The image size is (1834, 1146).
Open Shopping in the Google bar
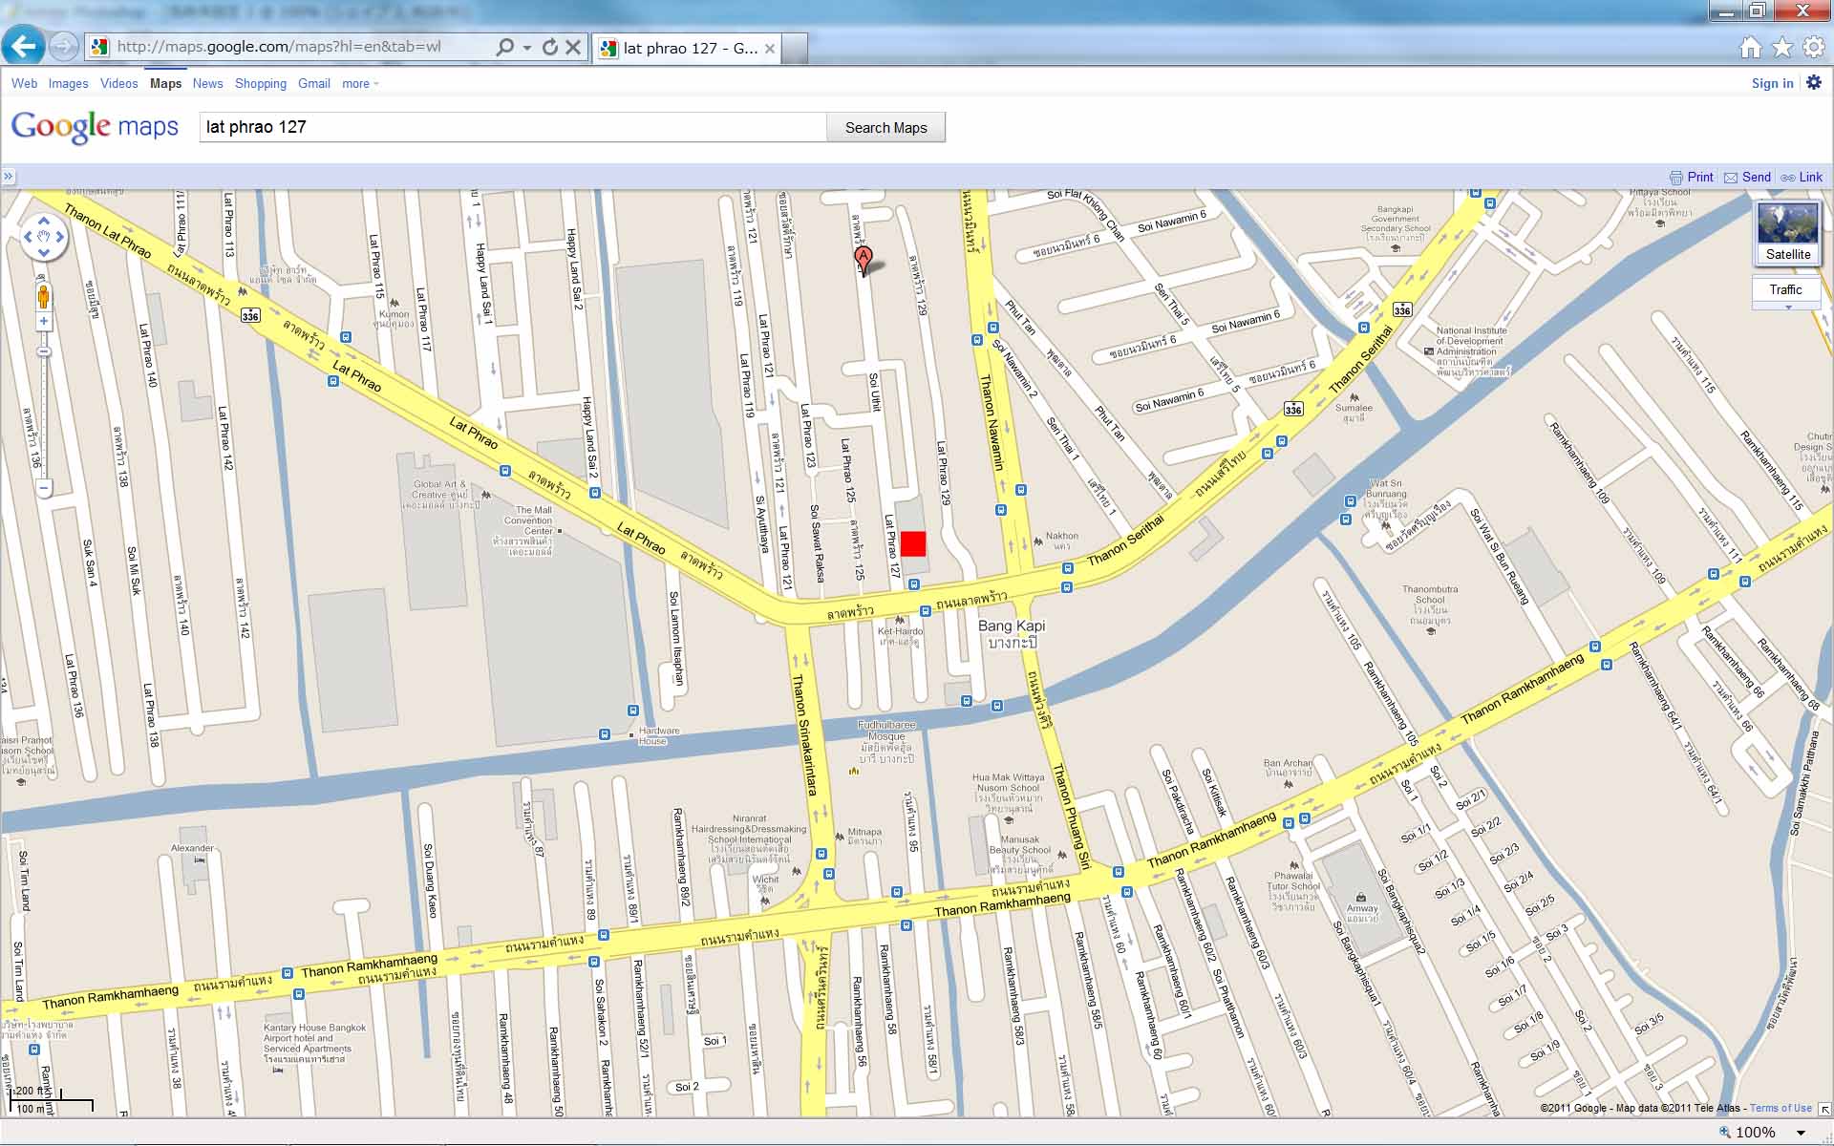pyautogui.click(x=260, y=83)
